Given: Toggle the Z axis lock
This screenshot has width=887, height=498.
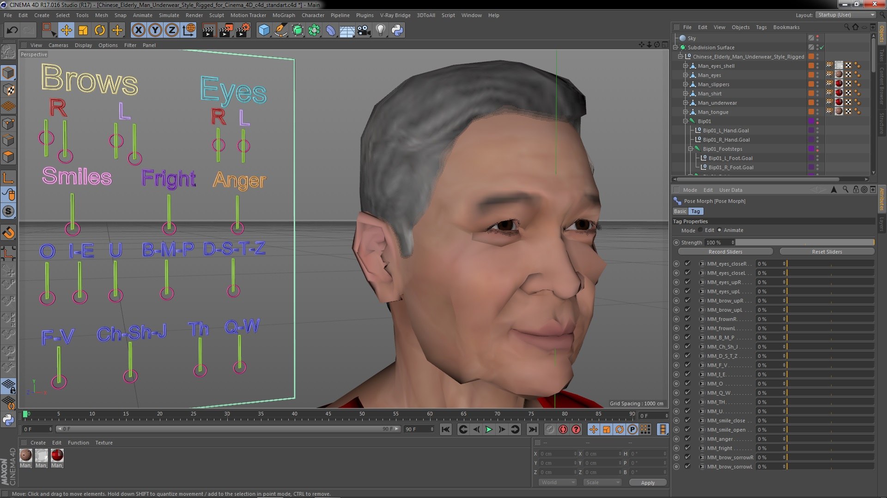Looking at the screenshot, I should (x=172, y=30).
